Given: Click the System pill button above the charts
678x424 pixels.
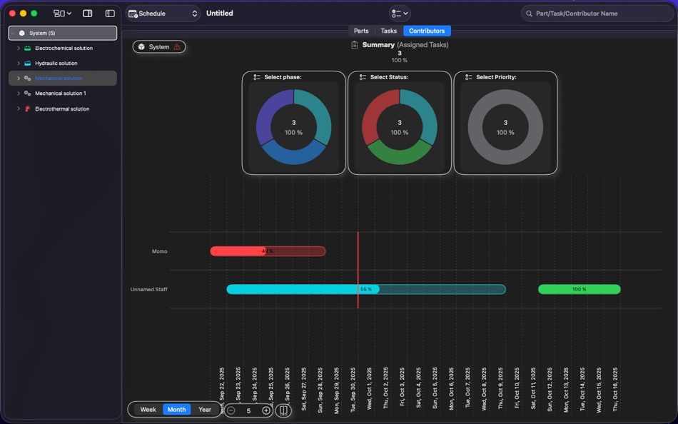Looking at the screenshot, I should pyautogui.click(x=158, y=46).
